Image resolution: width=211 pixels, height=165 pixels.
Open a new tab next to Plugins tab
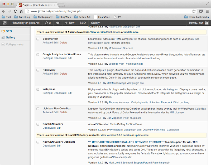click(62, 5)
